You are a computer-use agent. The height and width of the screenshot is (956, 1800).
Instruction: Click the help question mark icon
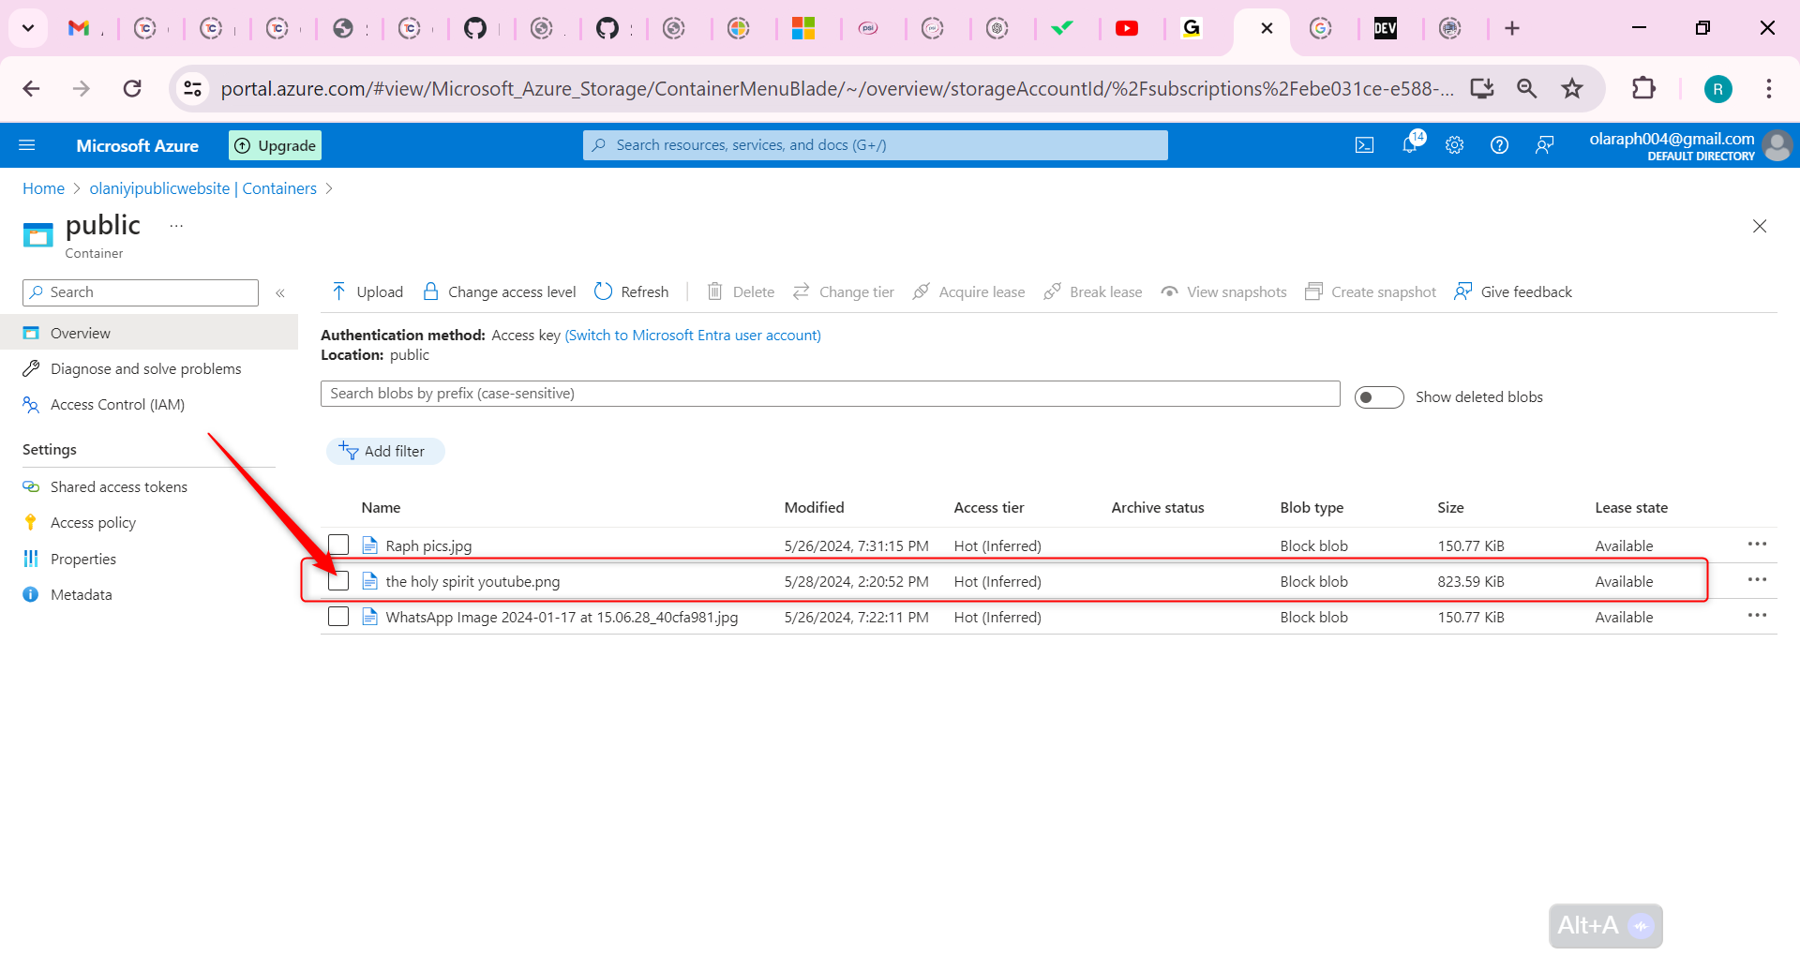click(x=1499, y=145)
